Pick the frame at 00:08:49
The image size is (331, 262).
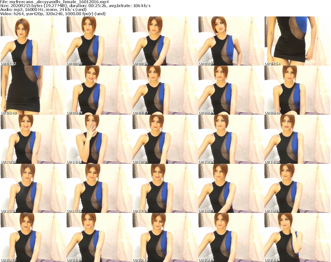(231, 90)
